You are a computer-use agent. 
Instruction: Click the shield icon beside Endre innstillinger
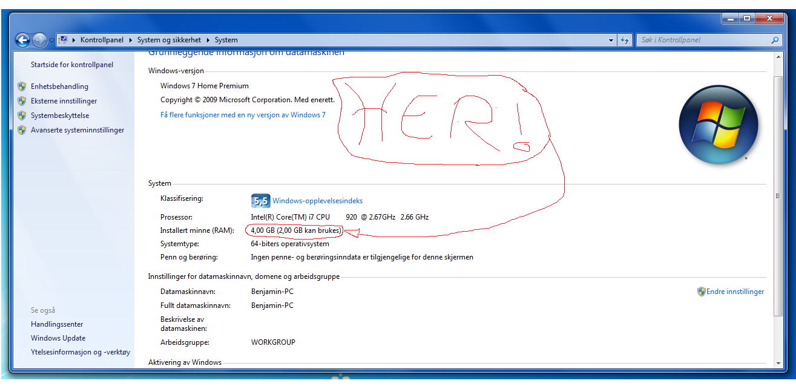pyautogui.click(x=701, y=292)
